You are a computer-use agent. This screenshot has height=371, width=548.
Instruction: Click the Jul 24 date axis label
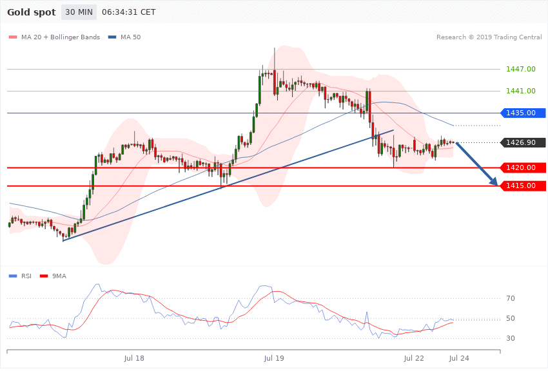coord(459,358)
